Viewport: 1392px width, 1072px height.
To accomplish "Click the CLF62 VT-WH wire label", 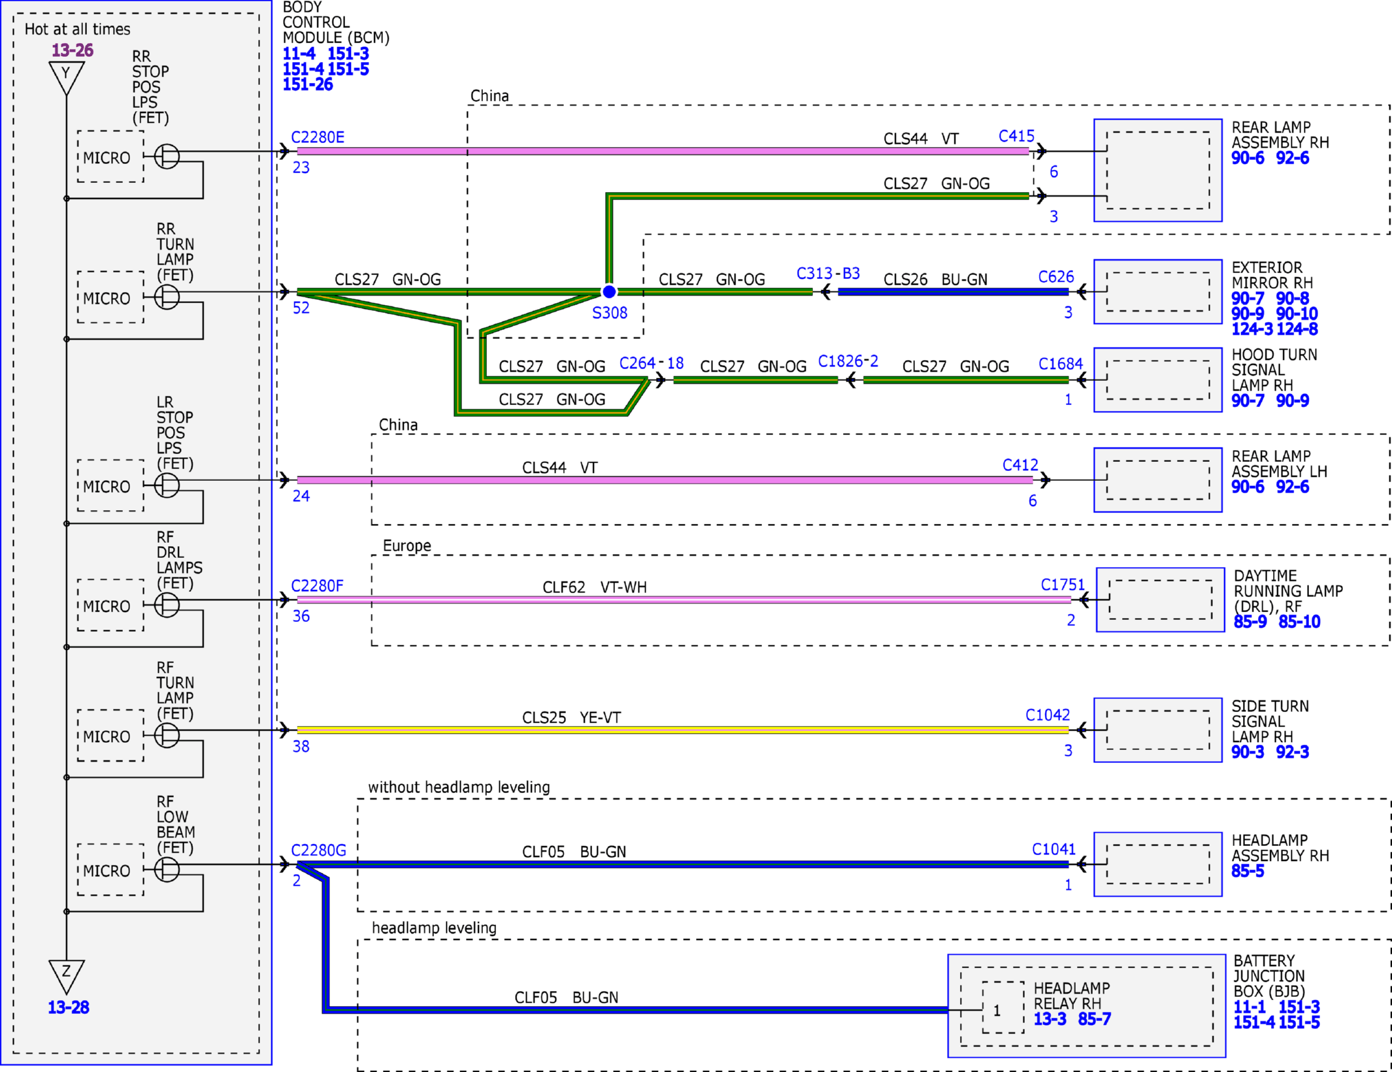I will [595, 587].
